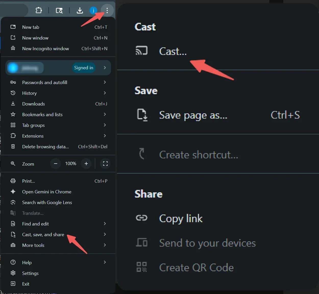Expand Extensions submenu arrow
Viewport: 319px width, 294px height.
click(x=105, y=136)
